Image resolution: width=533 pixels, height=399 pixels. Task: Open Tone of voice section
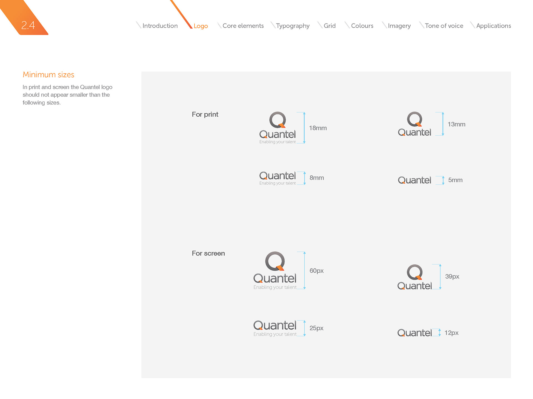pos(444,26)
